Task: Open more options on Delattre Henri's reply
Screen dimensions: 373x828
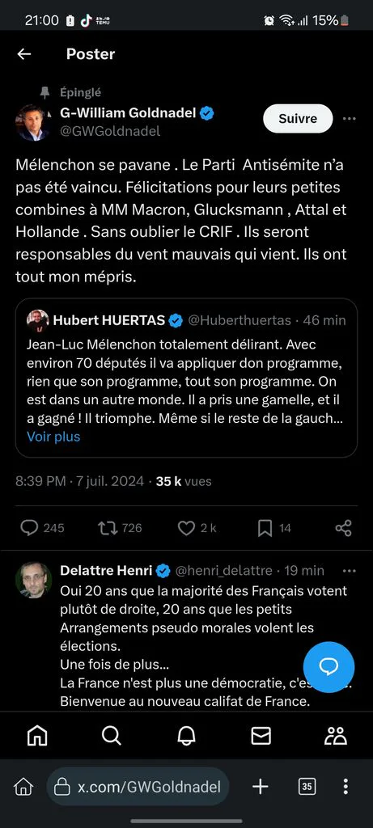Action: (350, 571)
